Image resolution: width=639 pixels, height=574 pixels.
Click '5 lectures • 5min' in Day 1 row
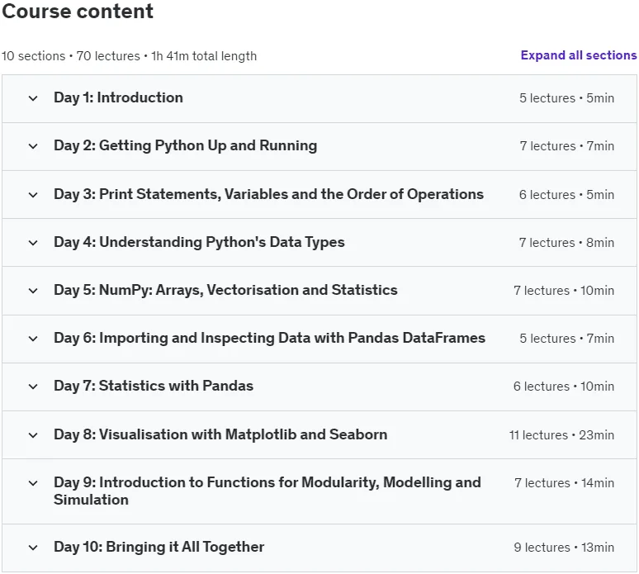coord(566,98)
